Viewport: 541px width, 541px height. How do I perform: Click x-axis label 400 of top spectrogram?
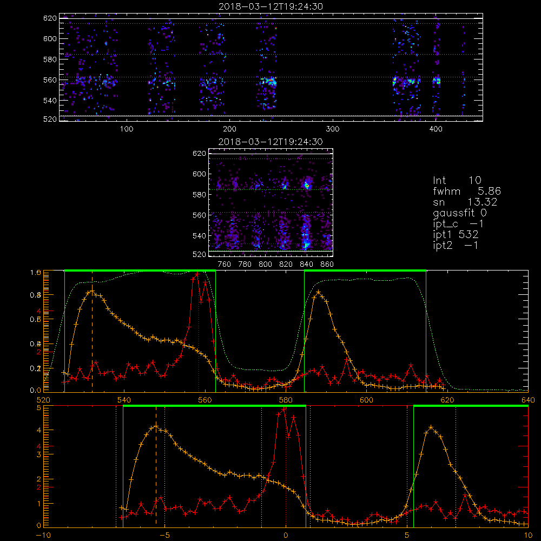pos(436,129)
